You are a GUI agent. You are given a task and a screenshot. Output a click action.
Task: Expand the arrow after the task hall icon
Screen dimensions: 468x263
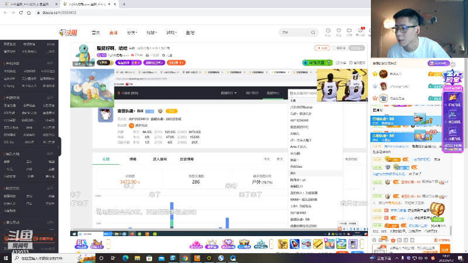point(108,244)
